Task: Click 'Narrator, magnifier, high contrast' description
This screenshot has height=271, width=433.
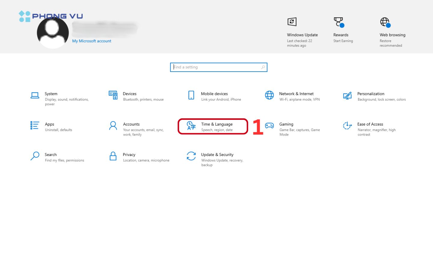Action: point(376,132)
